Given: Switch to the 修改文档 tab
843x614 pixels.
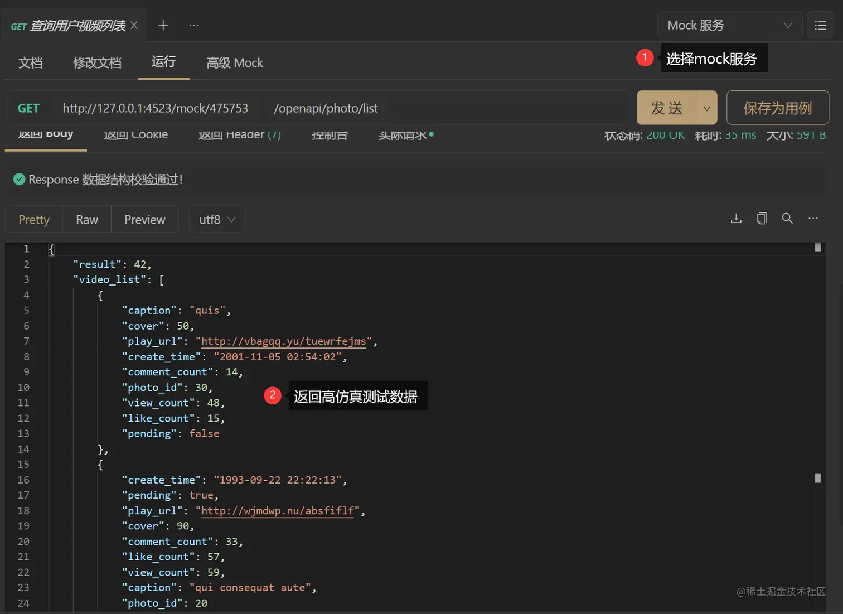Looking at the screenshot, I should pyautogui.click(x=97, y=62).
